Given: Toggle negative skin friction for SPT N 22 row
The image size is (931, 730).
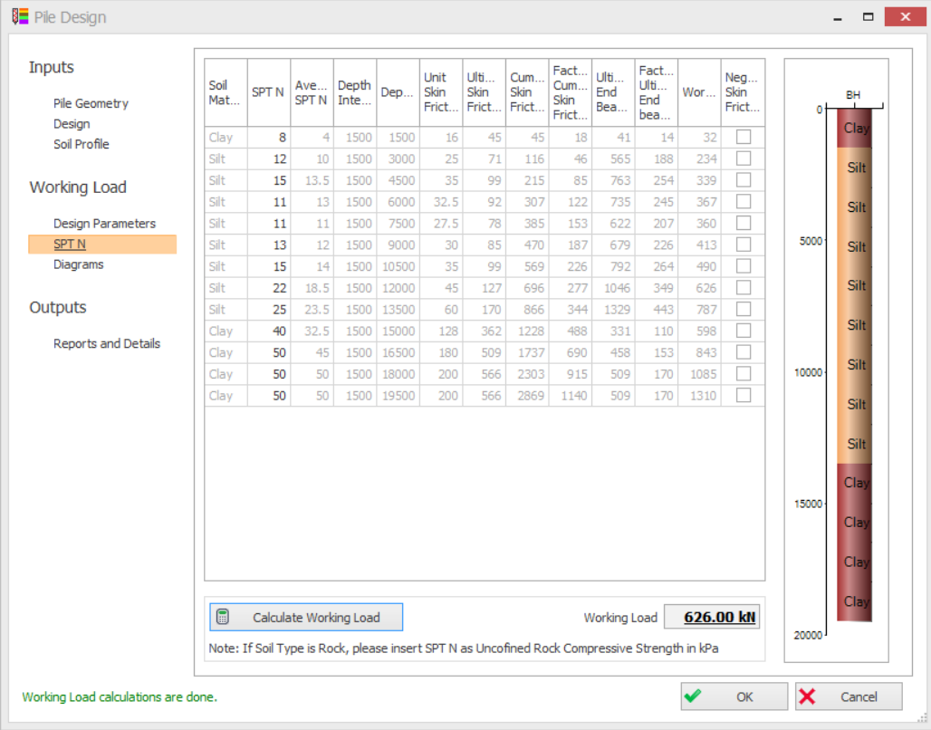Looking at the screenshot, I should [x=744, y=288].
